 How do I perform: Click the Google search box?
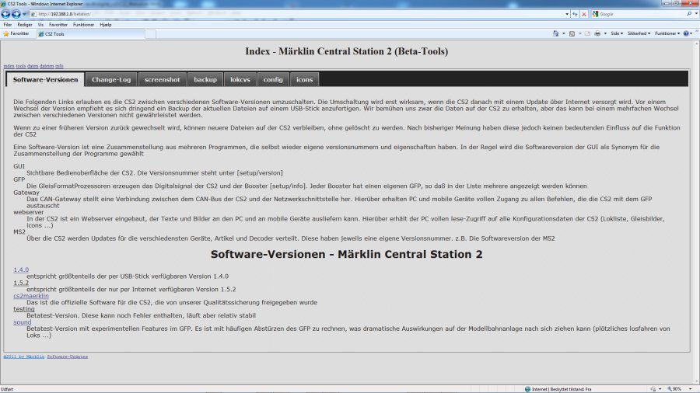[642, 14]
